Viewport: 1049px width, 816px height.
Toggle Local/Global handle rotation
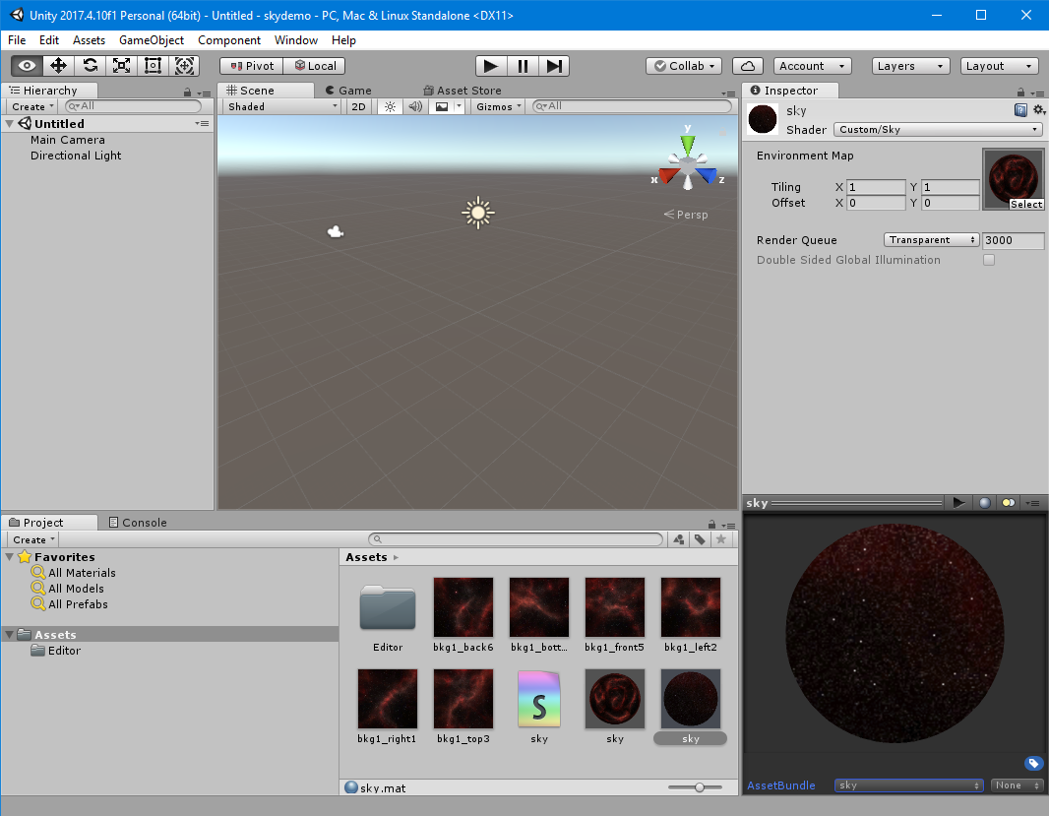click(315, 66)
